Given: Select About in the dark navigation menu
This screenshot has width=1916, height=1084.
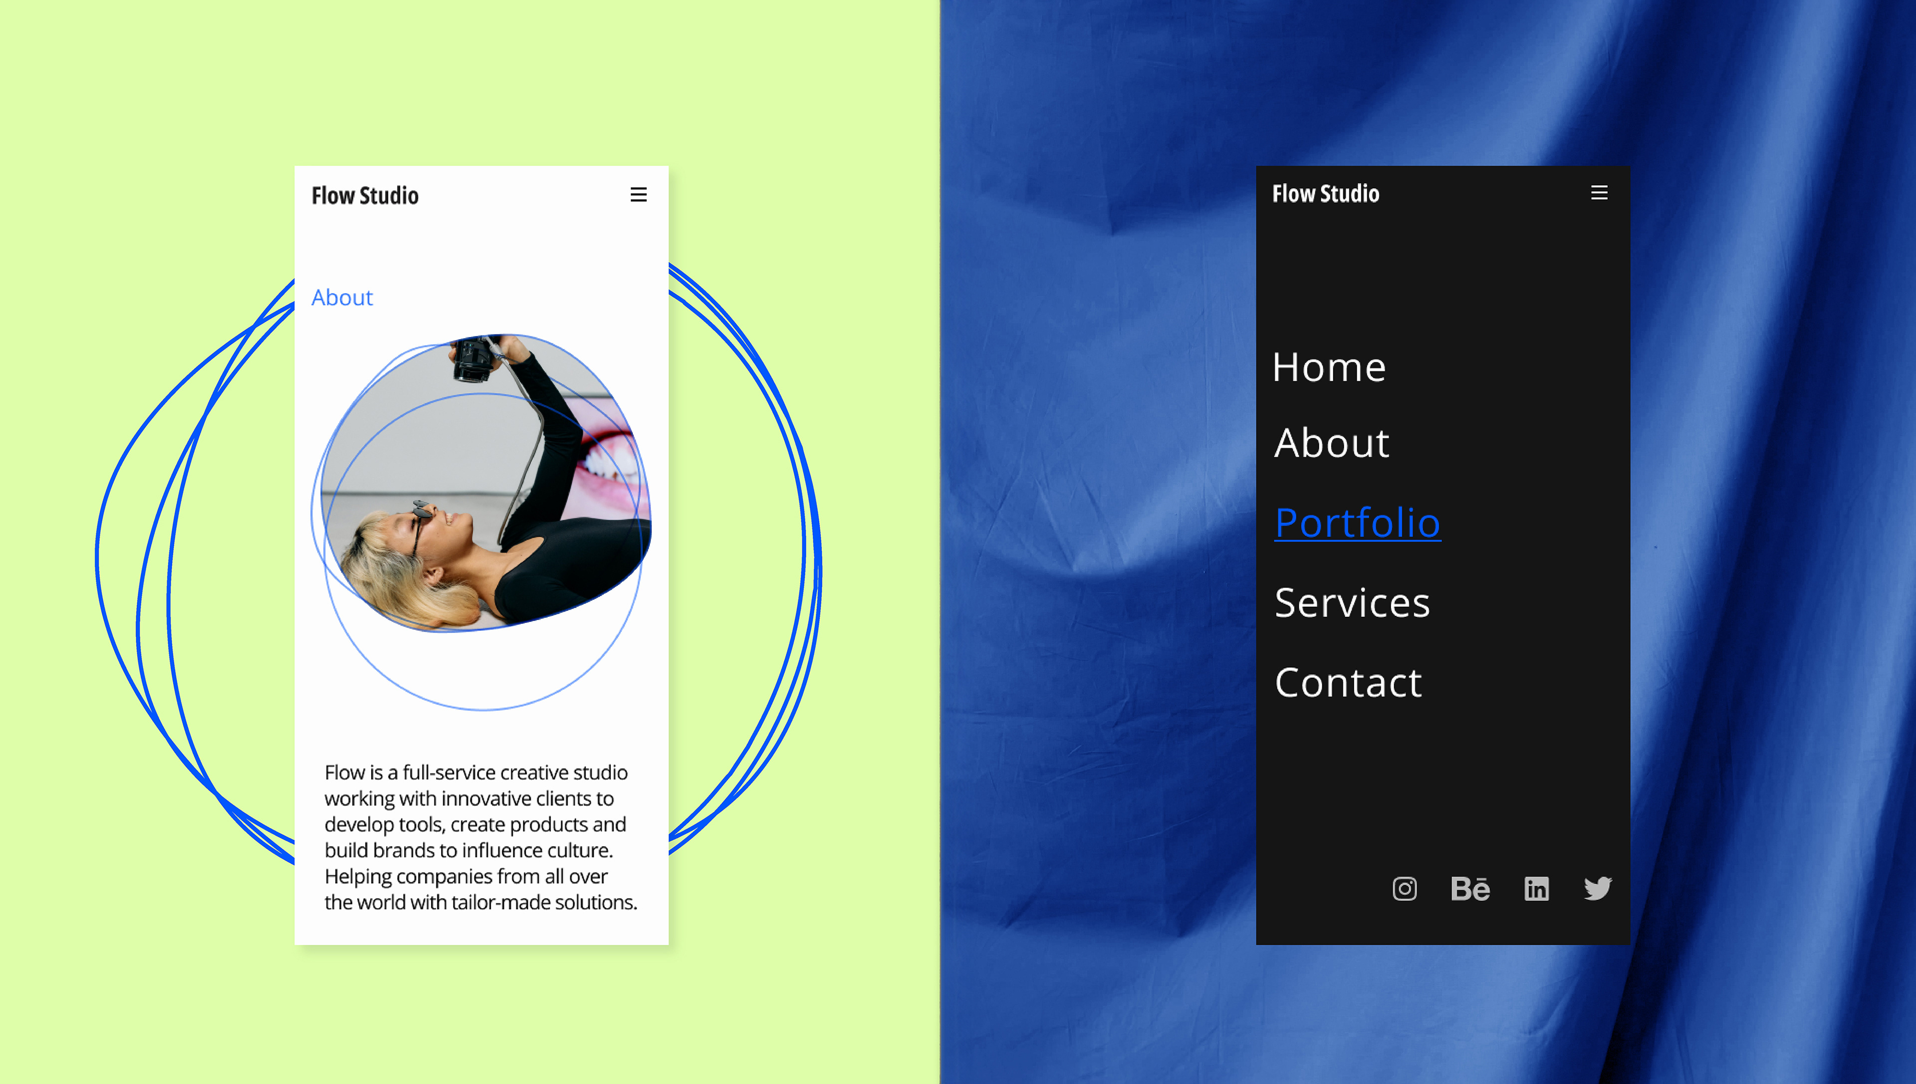Looking at the screenshot, I should 1331,443.
